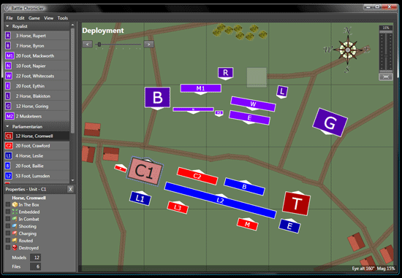Tick the Routed status checkbox
This screenshot has width=402, height=278.
tap(8, 240)
